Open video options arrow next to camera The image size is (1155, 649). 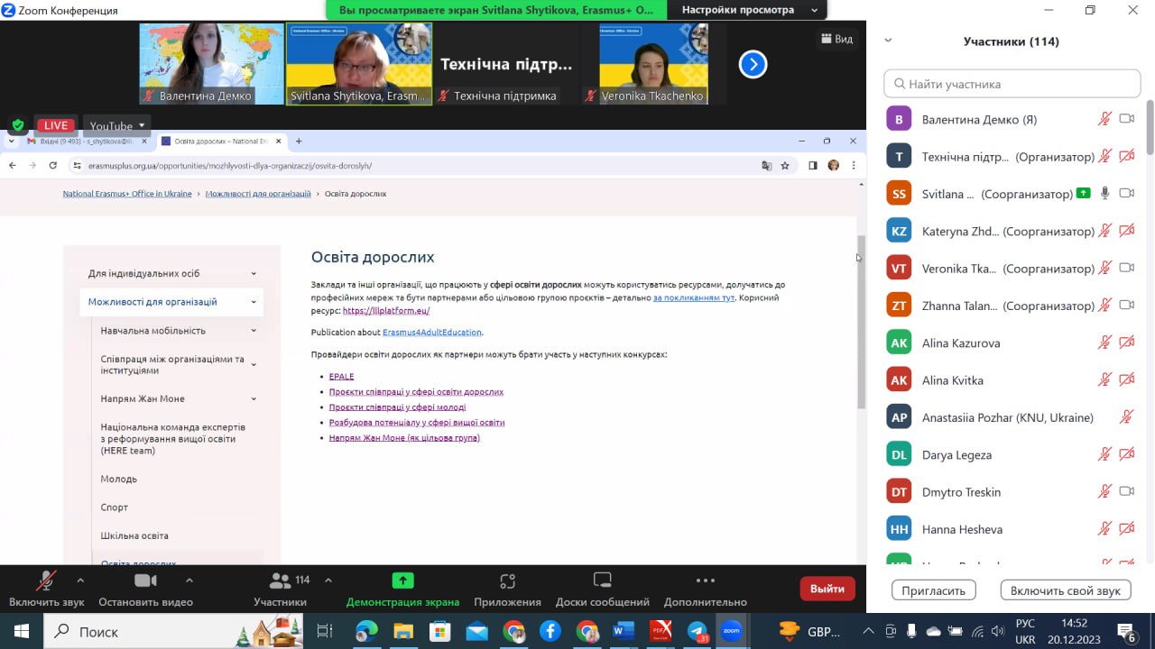coord(189,580)
